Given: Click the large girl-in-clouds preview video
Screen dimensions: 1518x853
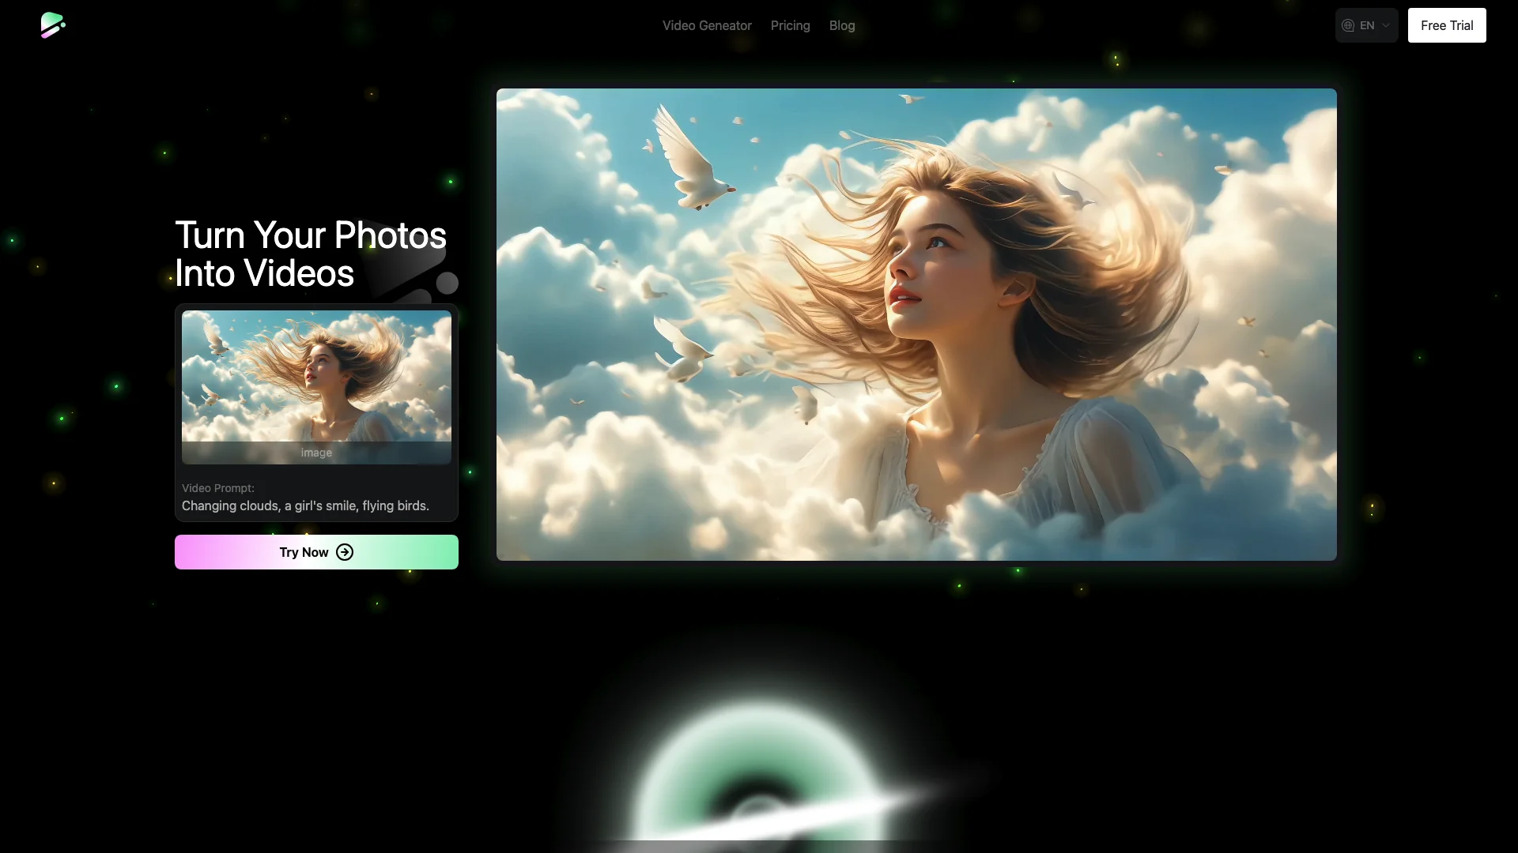Looking at the screenshot, I should (x=916, y=325).
